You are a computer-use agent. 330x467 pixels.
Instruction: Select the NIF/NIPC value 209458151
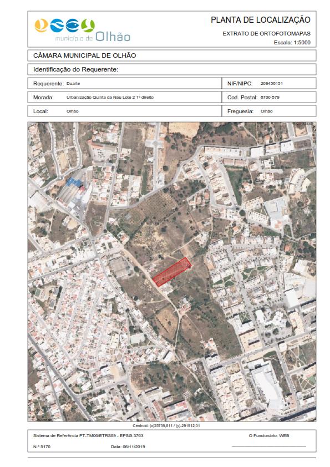271,83
